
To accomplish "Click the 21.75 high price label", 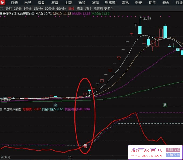I will pos(147,19).
